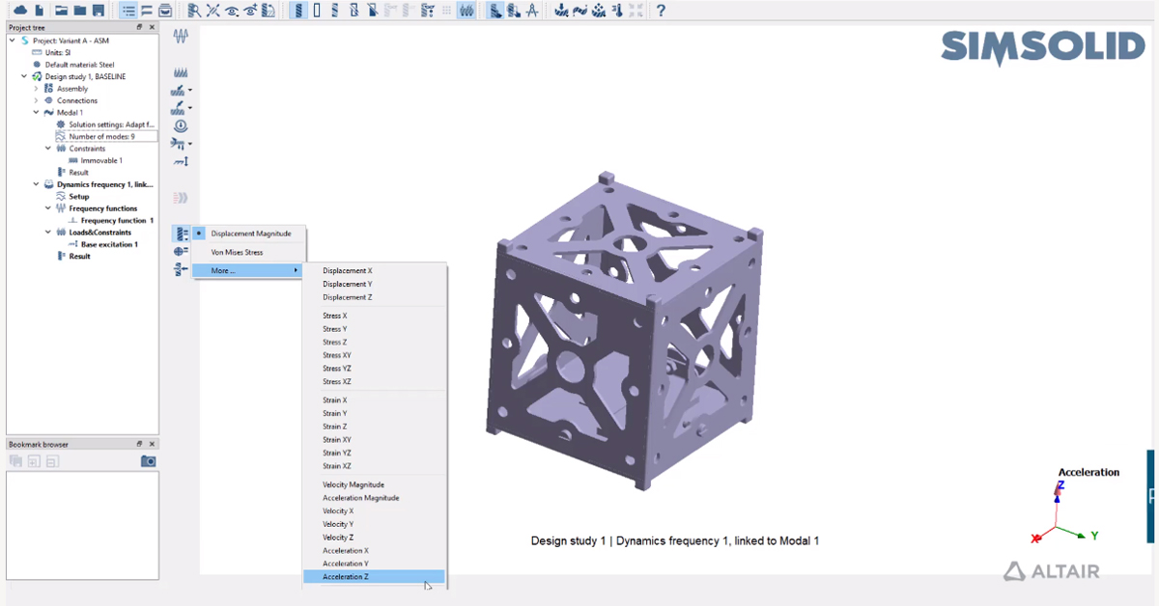Select Base excitation 1 in project tree

coord(109,244)
